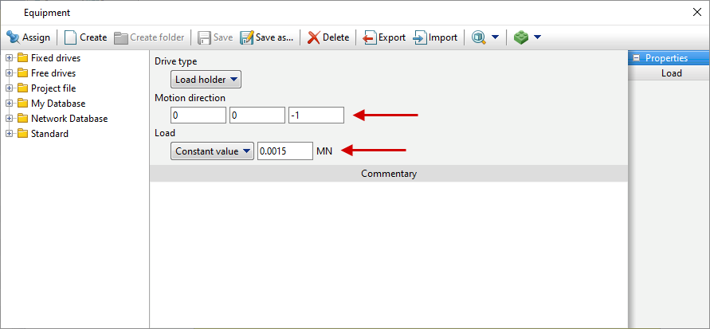The image size is (710, 329).
Task: Collapse the Properties panel header
Action: [636, 58]
